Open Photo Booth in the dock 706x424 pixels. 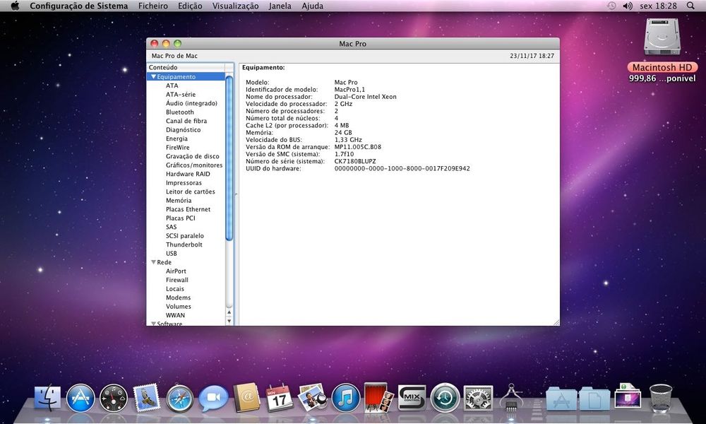(378, 397)
